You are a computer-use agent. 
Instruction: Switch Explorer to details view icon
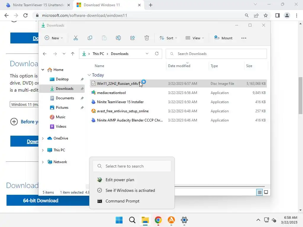(260, 192)
